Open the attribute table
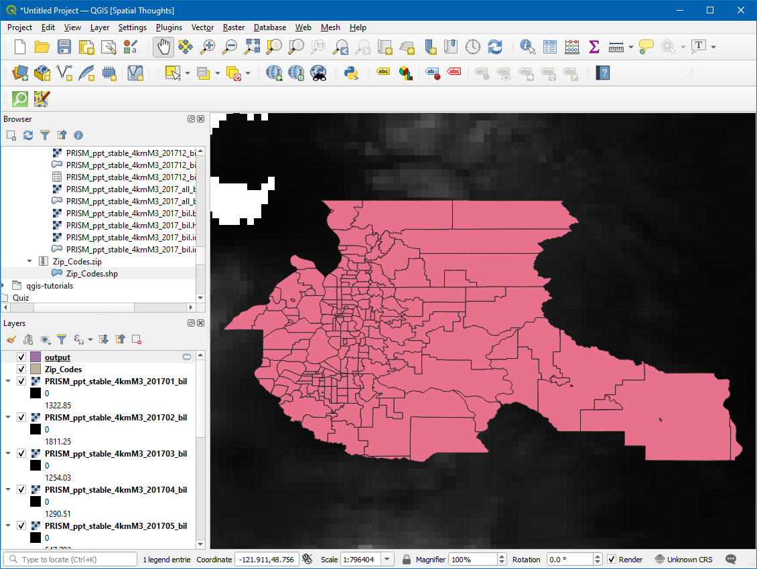The width and height of the screenshot is (757, 569). point(550,47)
